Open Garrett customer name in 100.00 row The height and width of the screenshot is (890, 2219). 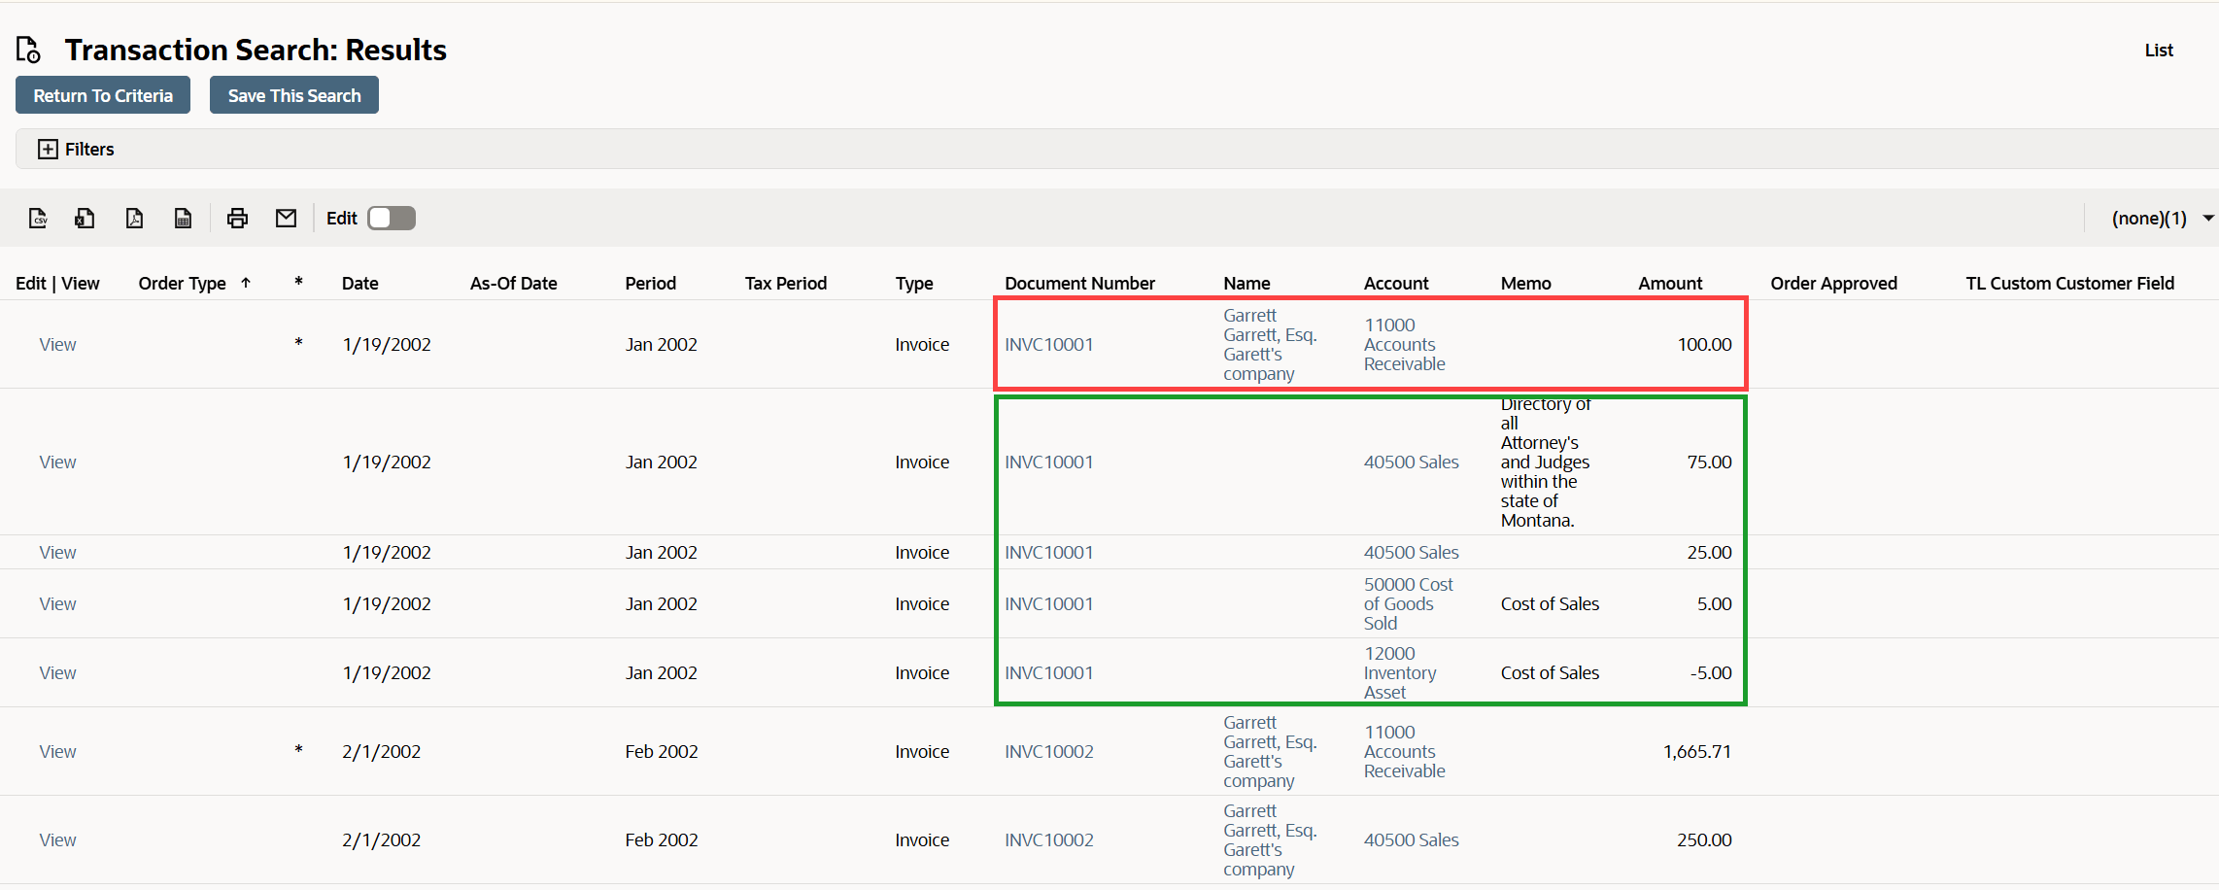tap(1270, 345)
